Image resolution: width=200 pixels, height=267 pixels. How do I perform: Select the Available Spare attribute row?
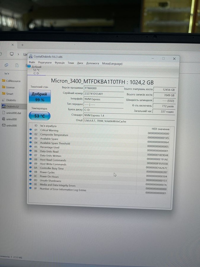point(99,140)
